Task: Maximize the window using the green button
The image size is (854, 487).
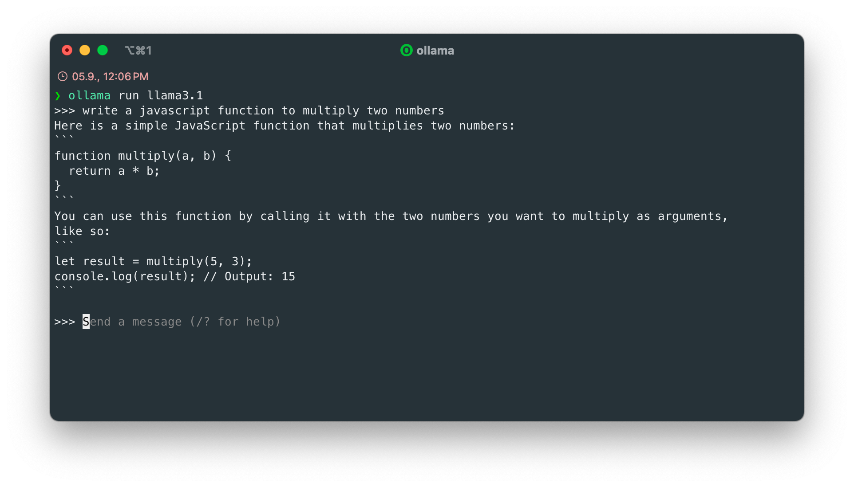Action: [x=103, y=50]
